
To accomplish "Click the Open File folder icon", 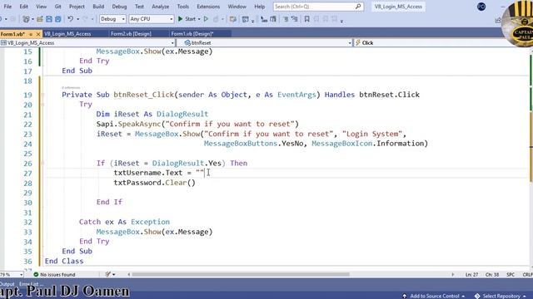I will pyautogui.click(x=40, y=19).
